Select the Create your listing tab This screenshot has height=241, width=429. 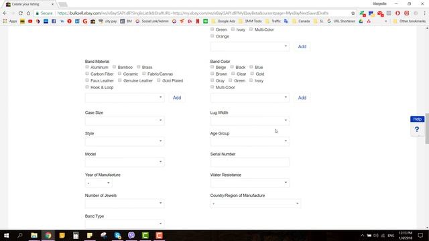click(x=29, y=4)
